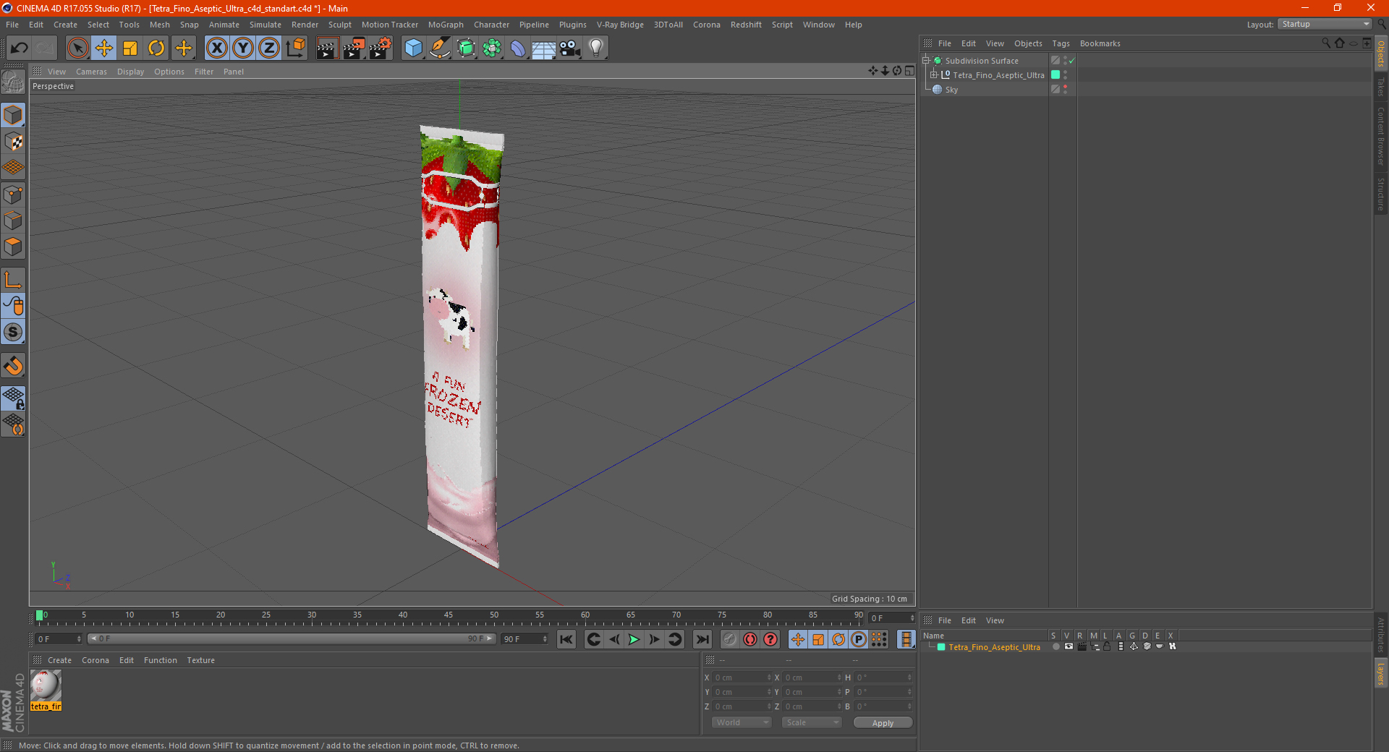Switch to Polygons mode
This screenshot has height=752, width=1389.
(13, 247)
